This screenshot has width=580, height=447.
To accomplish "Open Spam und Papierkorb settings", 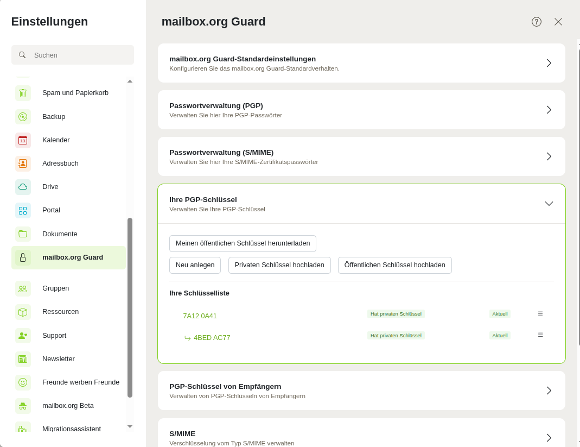I will click(68, 93).
